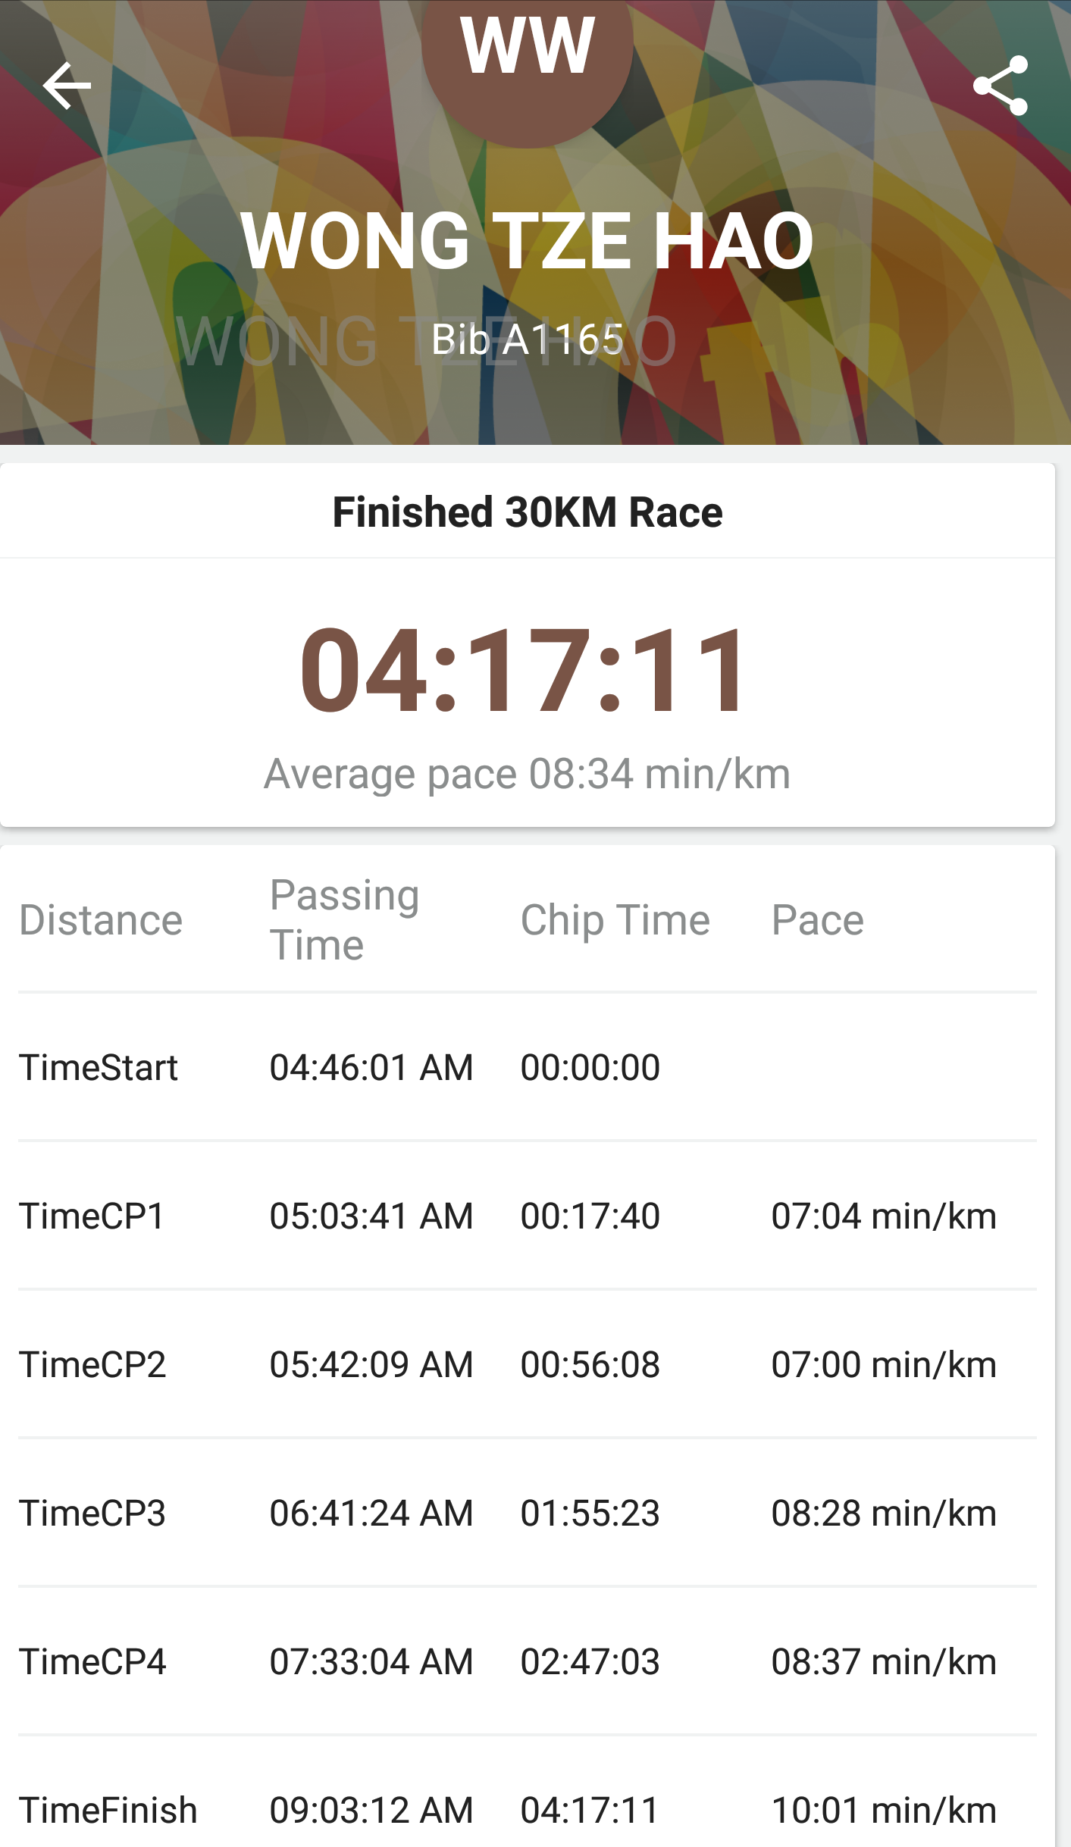Select the TimeCP1 row
1071x1847 pixels.
pyautogui.click(x=528, y=1216)
